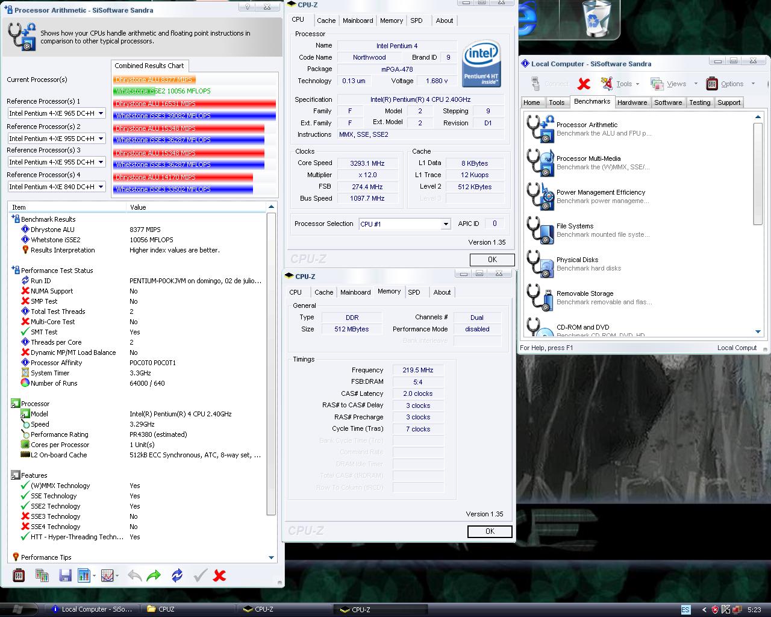Screen dimensions: 771x617
Task: Switch to the Hardware tab in Sandra
Action: pyautogui.click(x=632, y=102)
